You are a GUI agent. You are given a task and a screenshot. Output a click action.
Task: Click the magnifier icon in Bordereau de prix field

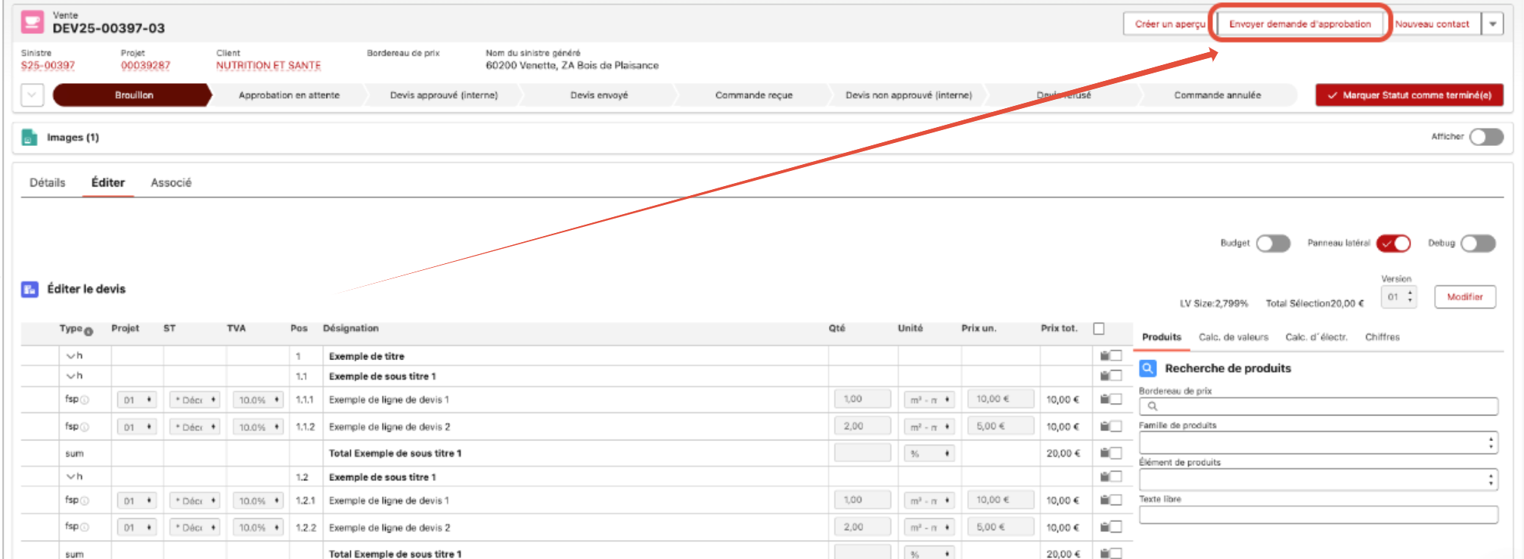(1153, 406)
